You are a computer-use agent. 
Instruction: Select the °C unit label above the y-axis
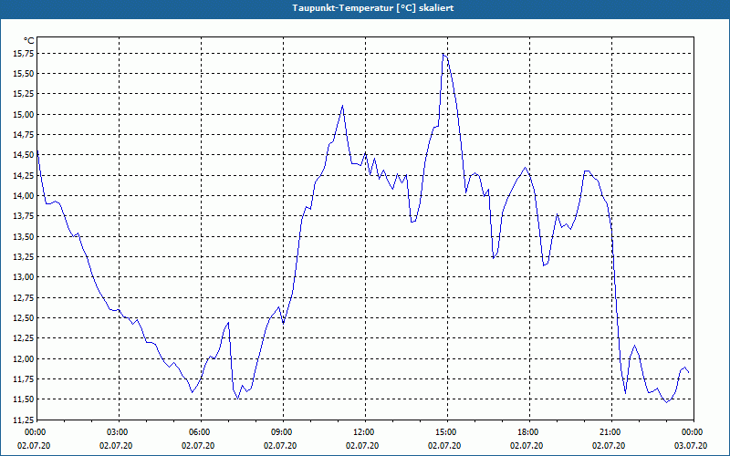[x=29, y=41]
